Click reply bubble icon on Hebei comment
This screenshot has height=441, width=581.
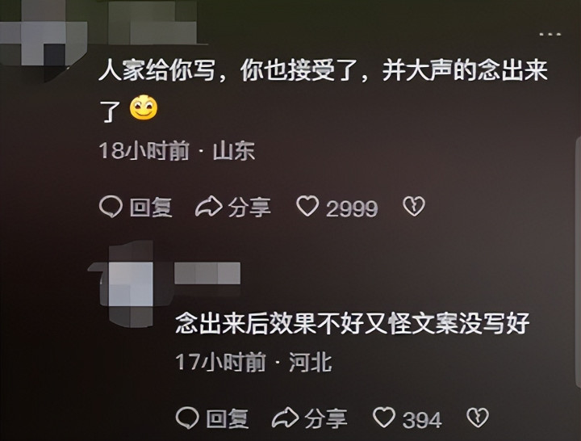pos(187,418)
